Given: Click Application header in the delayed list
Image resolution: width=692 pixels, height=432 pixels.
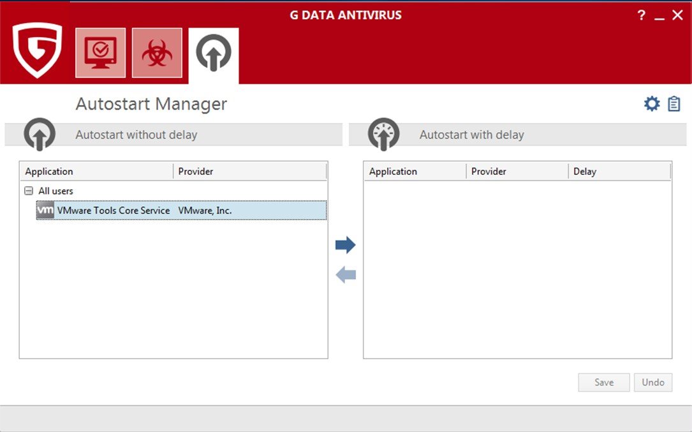Looking at the screenshot, I should (415, 172).
